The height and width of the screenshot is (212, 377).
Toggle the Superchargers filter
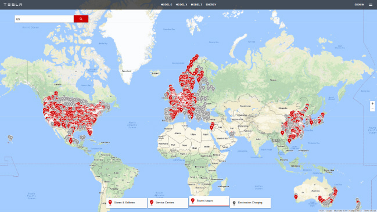pos(209,201)
